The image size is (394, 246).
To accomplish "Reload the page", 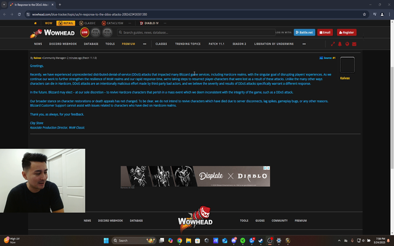I will [x=19, y=15].
